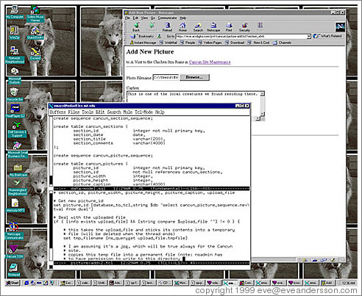The width and height of the screenshot is (362, 296).
Task: Open Network Neighborhood desktop icon
Action: pyautogui.click(x=15, y=54)
